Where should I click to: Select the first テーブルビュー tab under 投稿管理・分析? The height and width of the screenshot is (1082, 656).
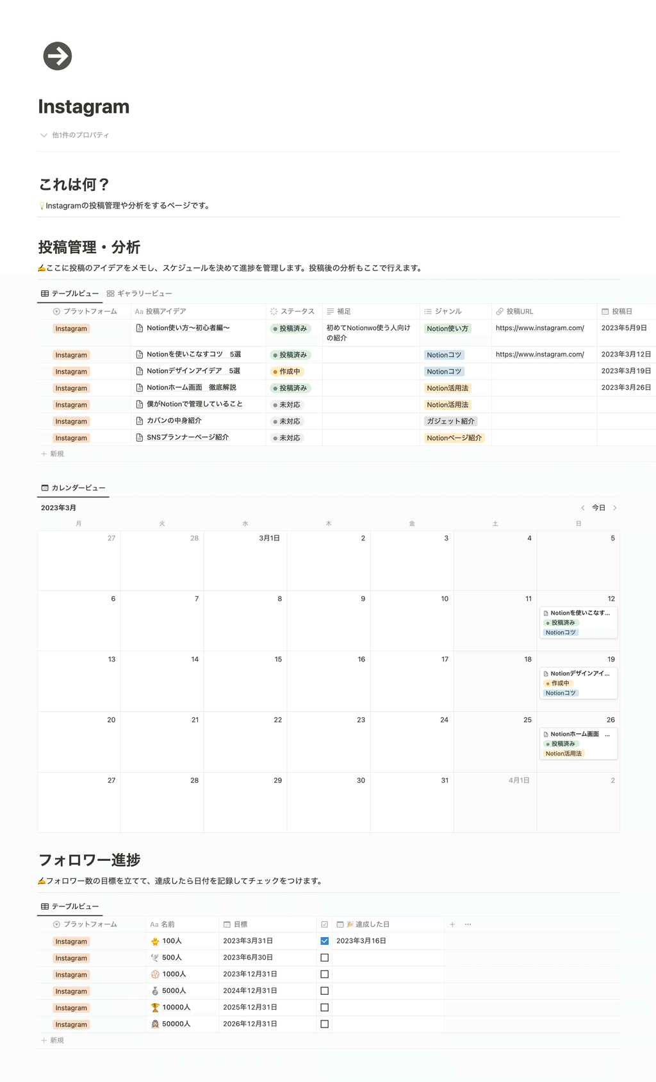70,294
